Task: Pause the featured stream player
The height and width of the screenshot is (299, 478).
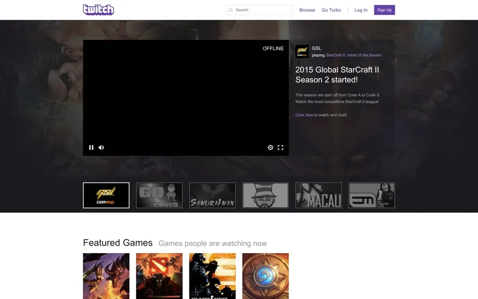Action: [91, 148]
